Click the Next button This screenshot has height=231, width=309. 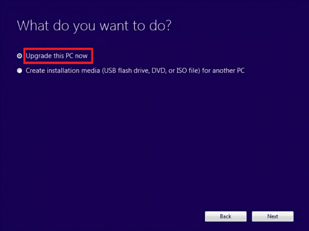[x=272, y=216]
